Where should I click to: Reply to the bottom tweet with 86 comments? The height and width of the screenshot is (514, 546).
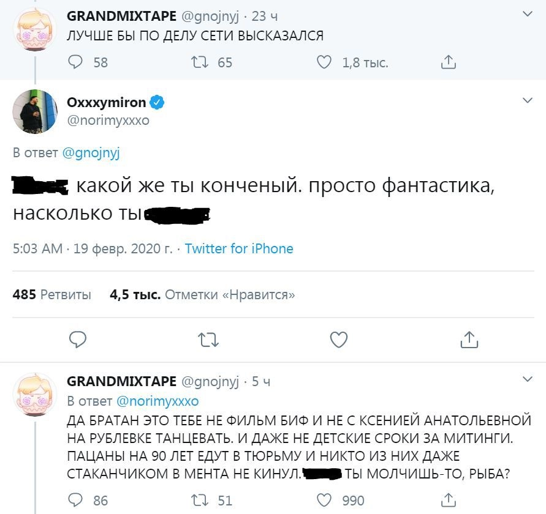[x=76, y=500]
